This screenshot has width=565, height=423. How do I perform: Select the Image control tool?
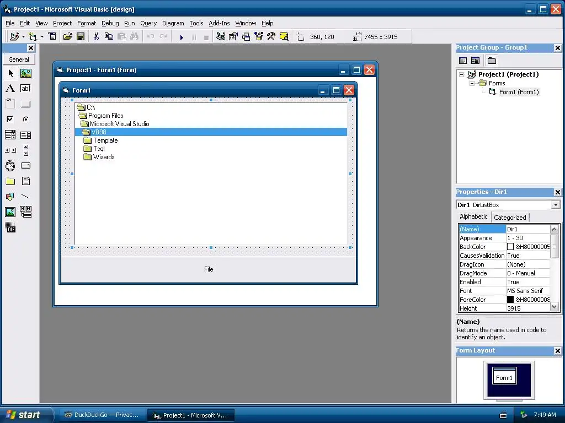[x=10, y=212]
